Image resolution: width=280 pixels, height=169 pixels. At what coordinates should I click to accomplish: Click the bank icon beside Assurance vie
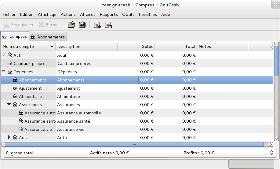[21, 129]
